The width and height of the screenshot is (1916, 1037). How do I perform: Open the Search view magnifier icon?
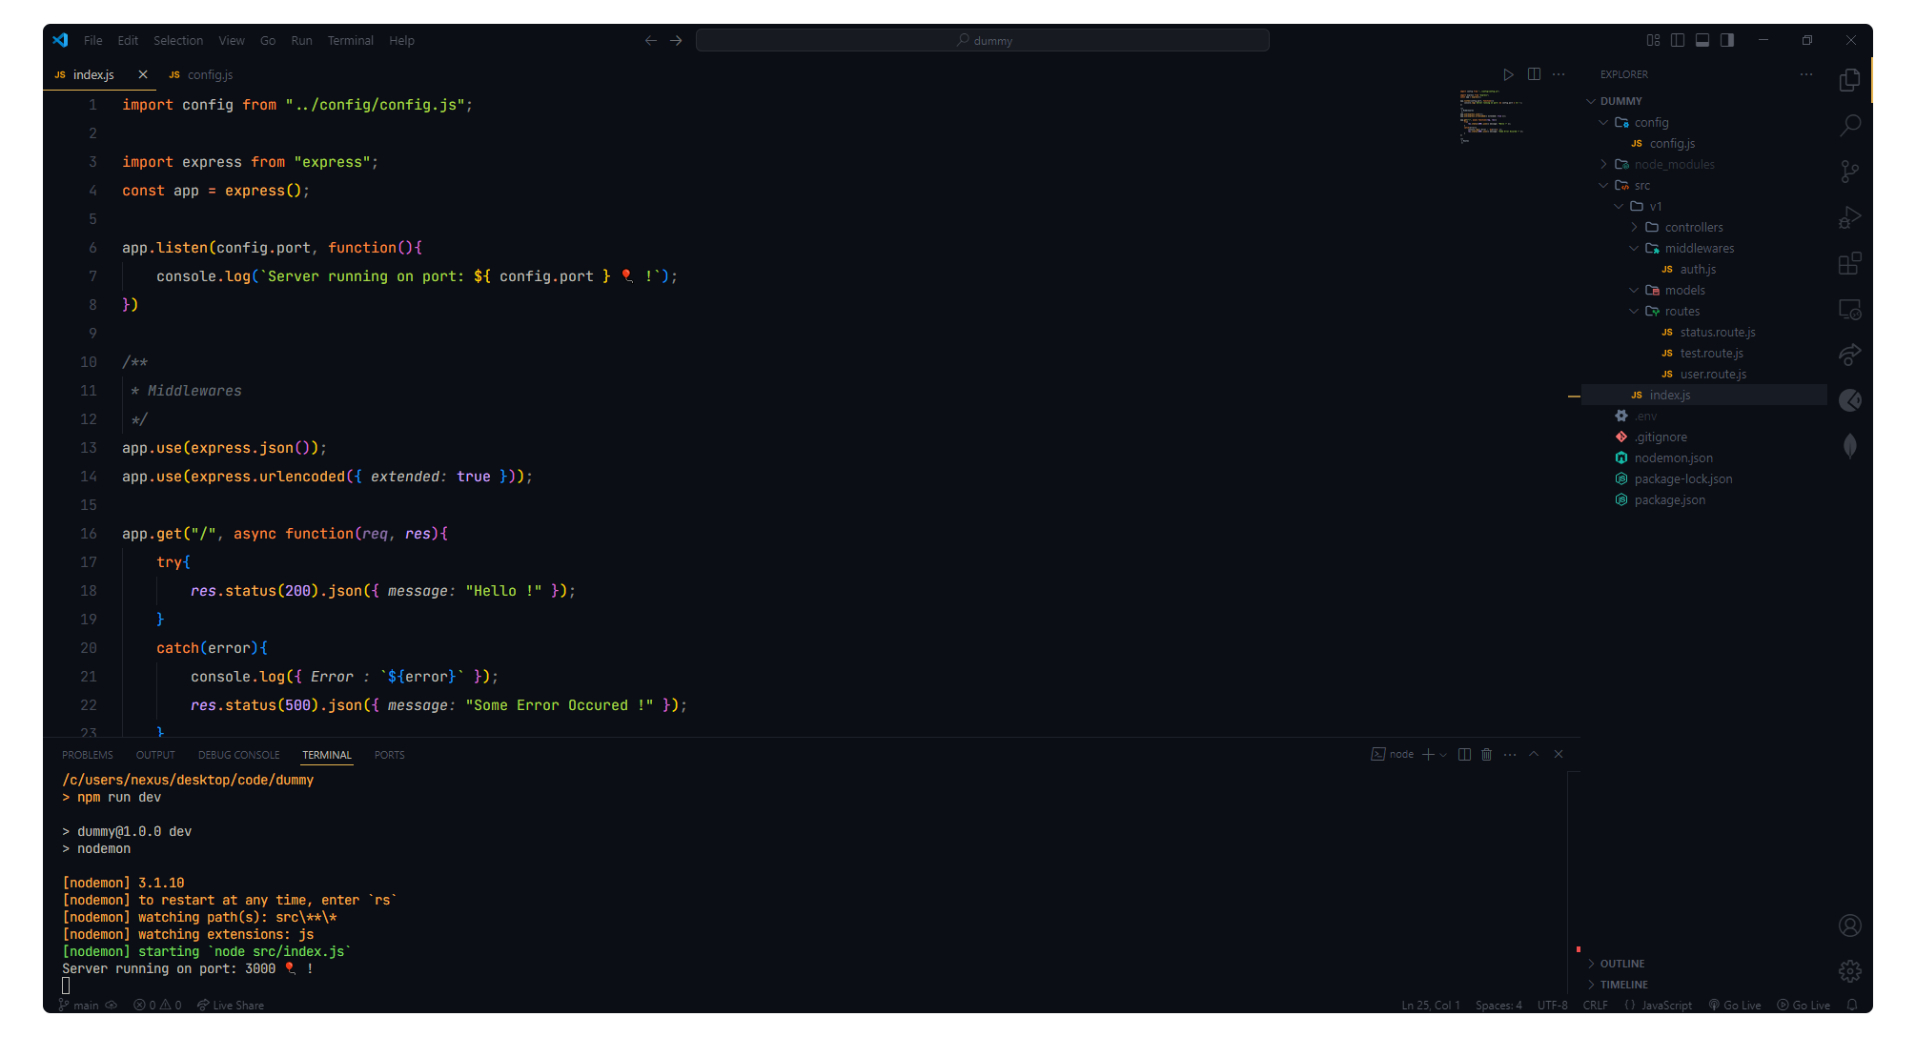(x=1849, y=126)
